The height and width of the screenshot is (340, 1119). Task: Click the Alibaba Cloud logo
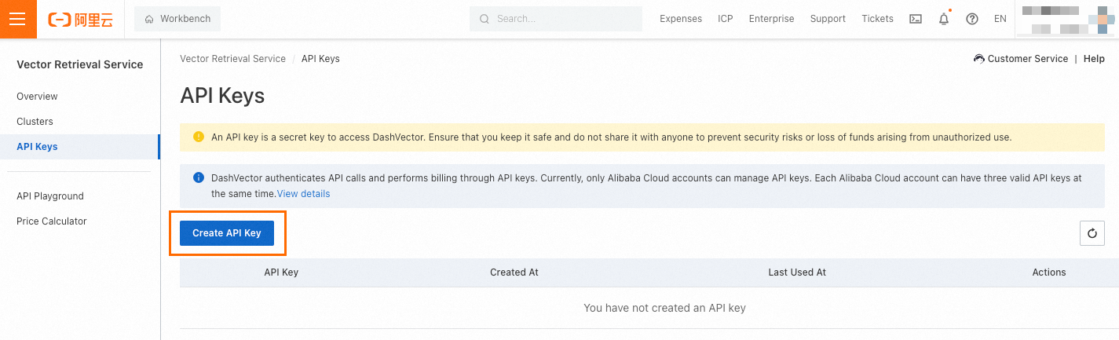[x=80, y=19]
